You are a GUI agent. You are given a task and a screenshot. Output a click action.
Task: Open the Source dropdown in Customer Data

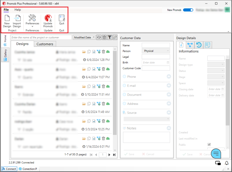(147, 119)
